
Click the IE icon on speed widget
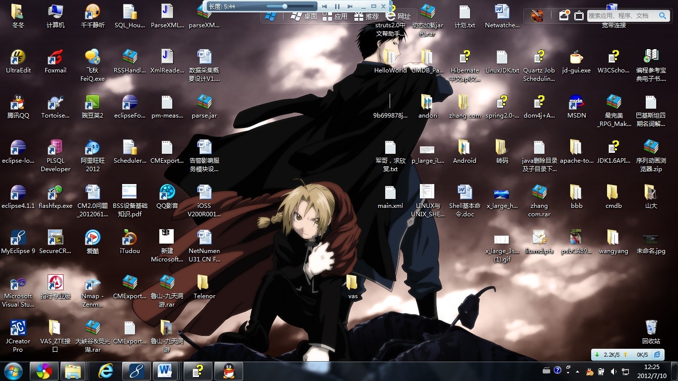pos(657,355)
